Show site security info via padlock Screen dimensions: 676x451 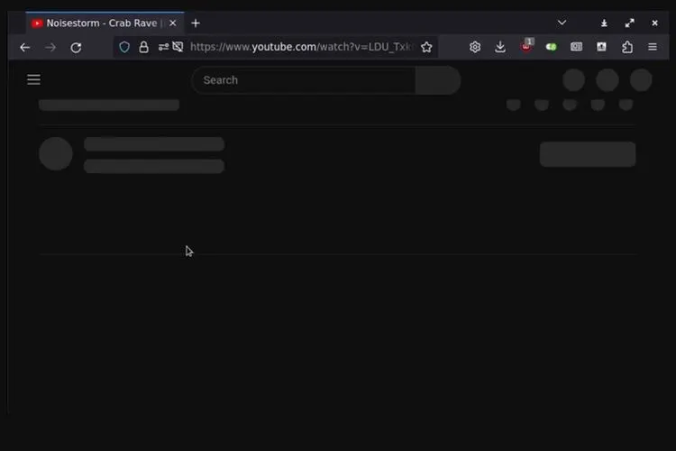(143, 47)
